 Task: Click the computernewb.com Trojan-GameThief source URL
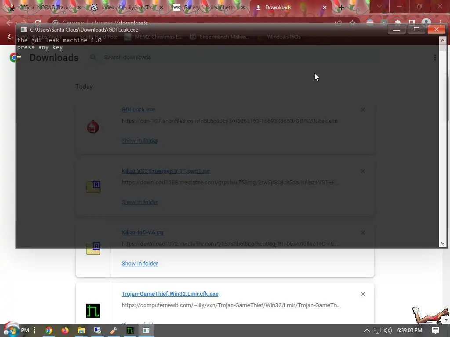click(231, 305)
